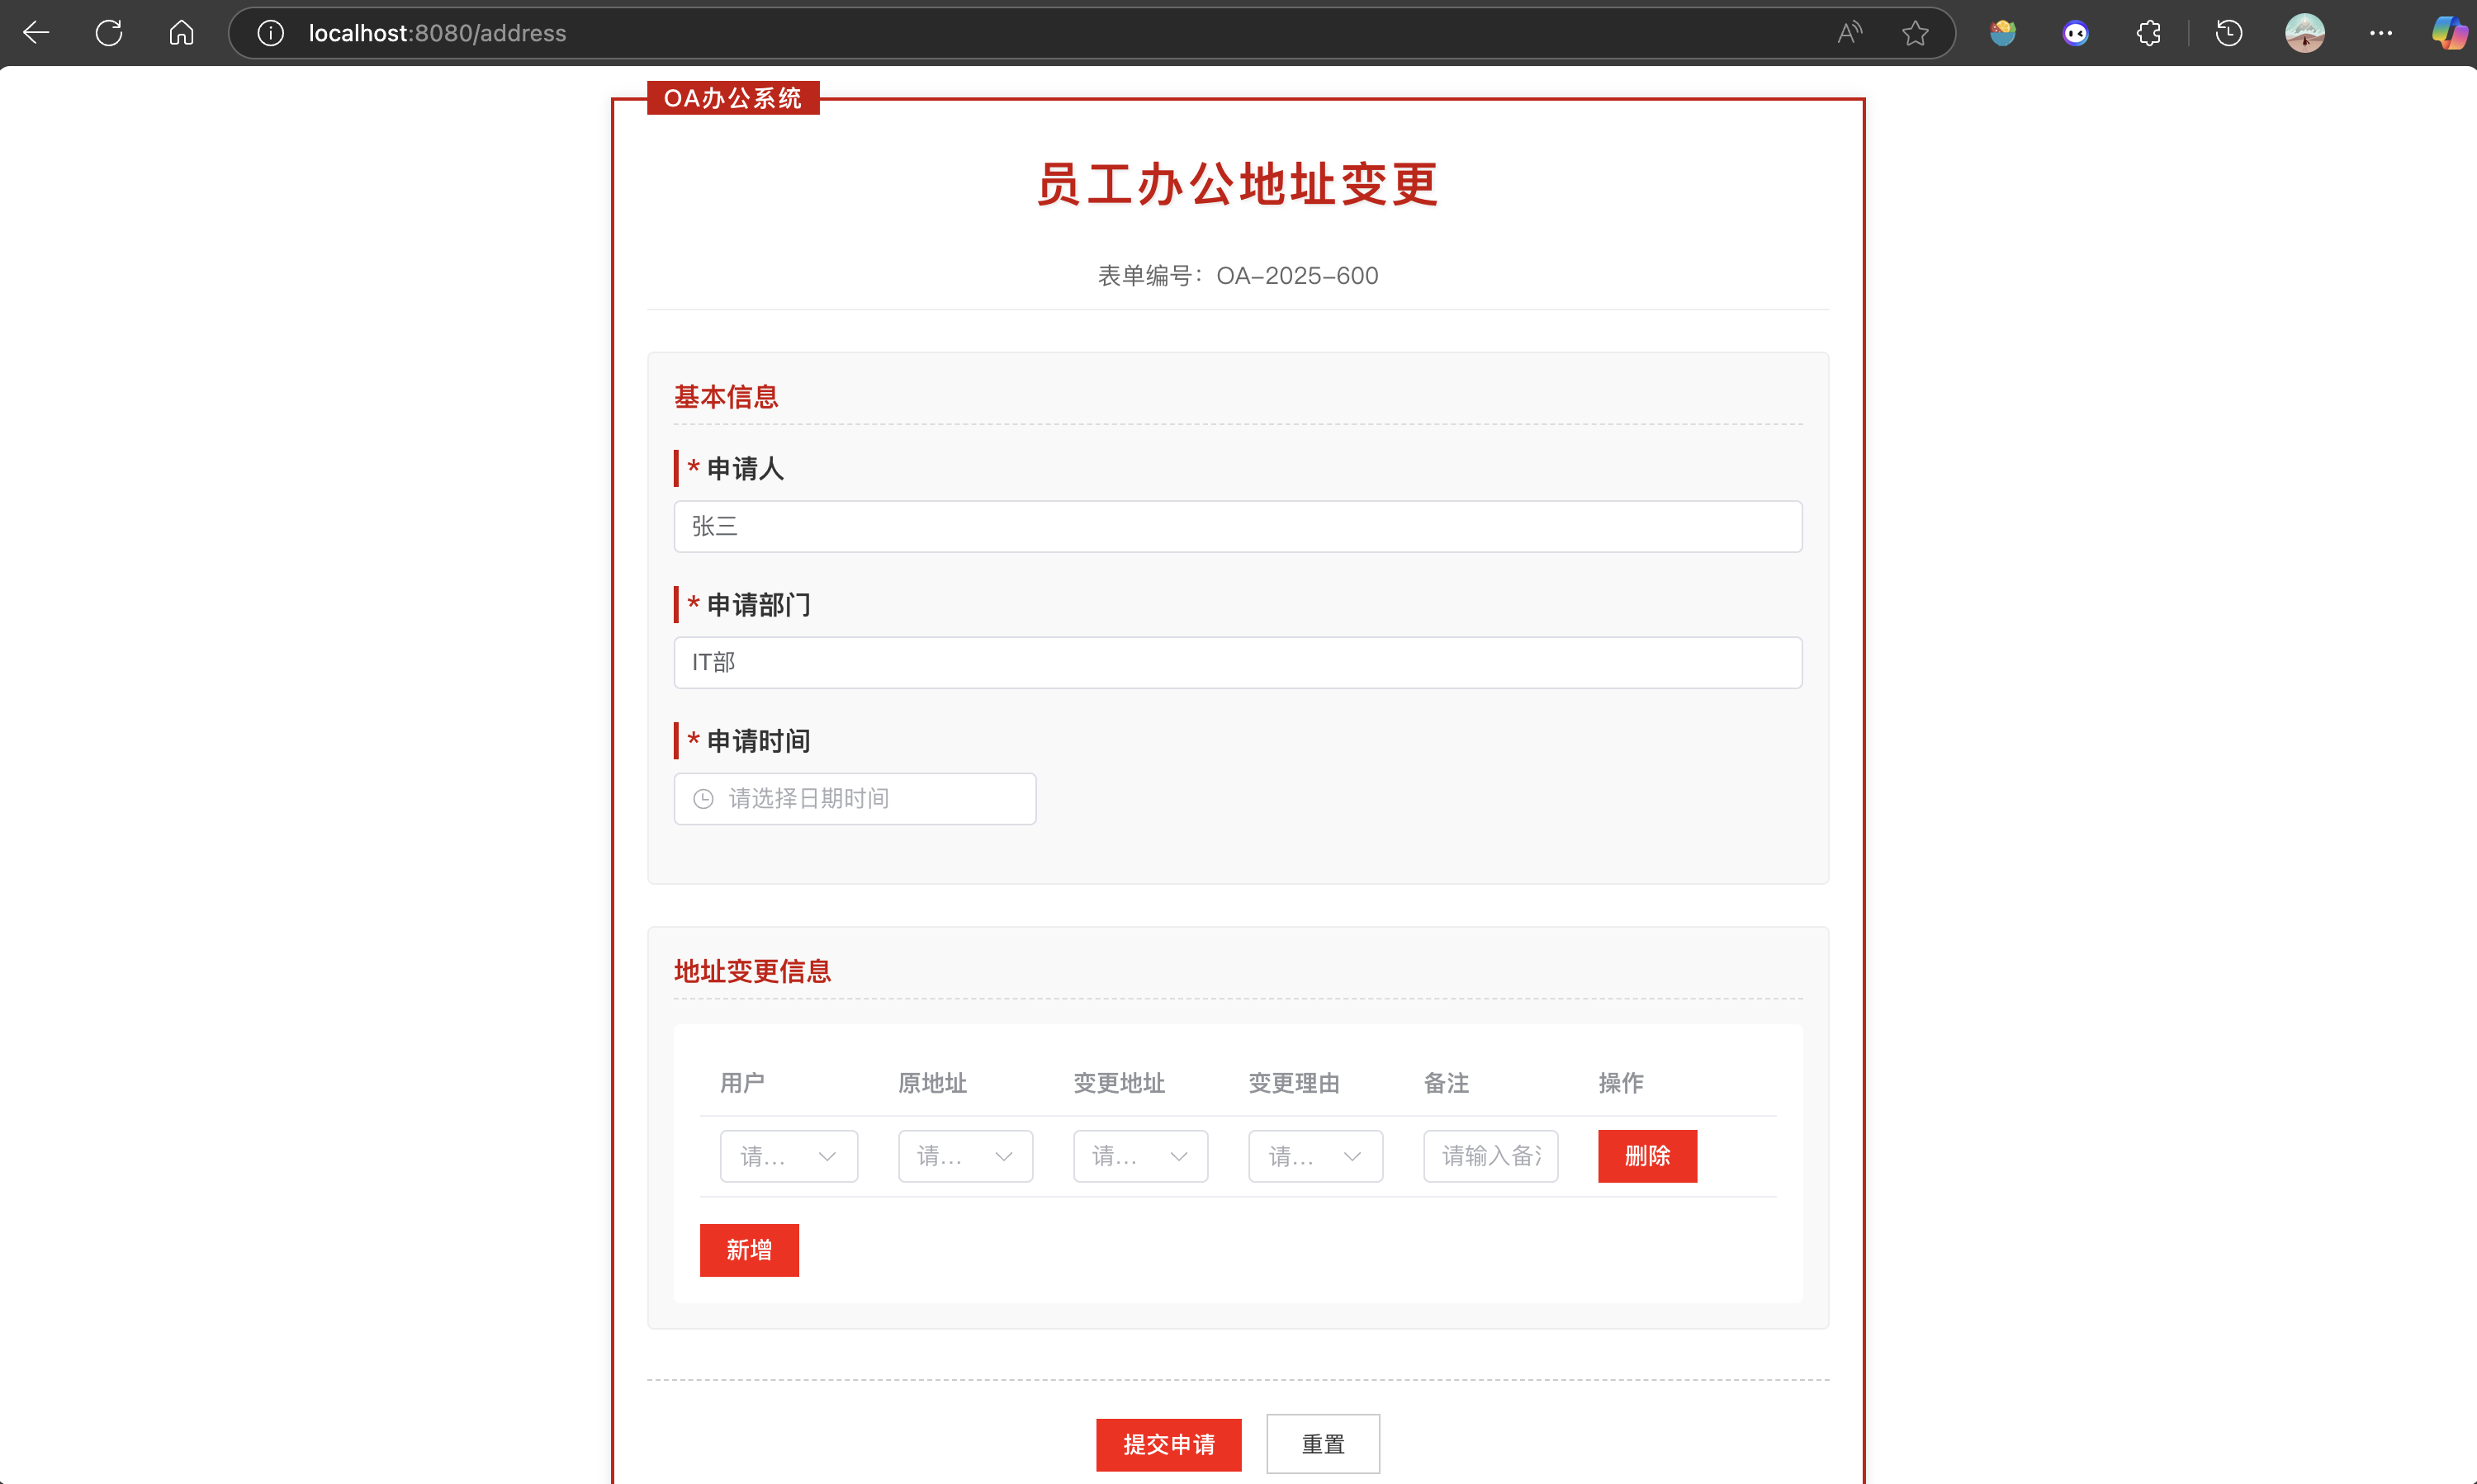Go to browser home page icon
The width and height of the screenshot is (2477, 1484).
[181, 33]
